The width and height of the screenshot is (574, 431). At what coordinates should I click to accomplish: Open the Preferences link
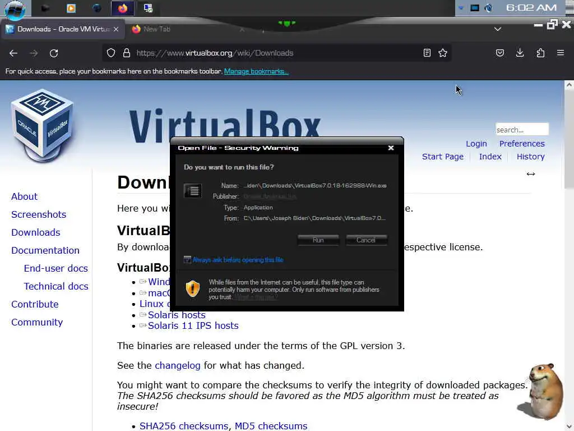[x=522, y=144]
